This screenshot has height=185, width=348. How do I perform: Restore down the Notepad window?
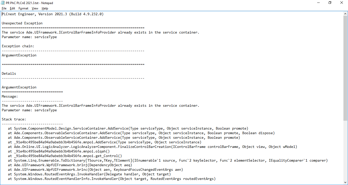(330, 3)
